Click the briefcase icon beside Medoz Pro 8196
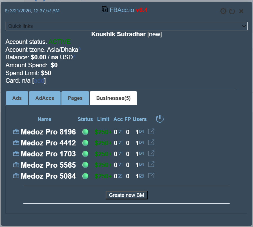Image resolution: width=253 pixels, height=227 pixels. 16,132
